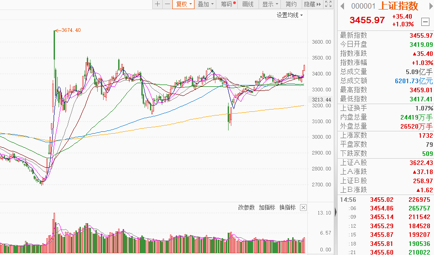Toggle the 隐藏 hide panel button

pyautogui.click(x=312, y=4)
